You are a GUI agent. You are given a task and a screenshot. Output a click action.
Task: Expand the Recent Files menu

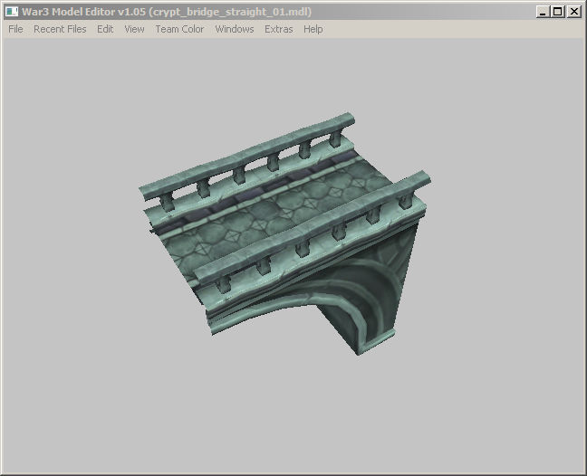click(60, 29)
